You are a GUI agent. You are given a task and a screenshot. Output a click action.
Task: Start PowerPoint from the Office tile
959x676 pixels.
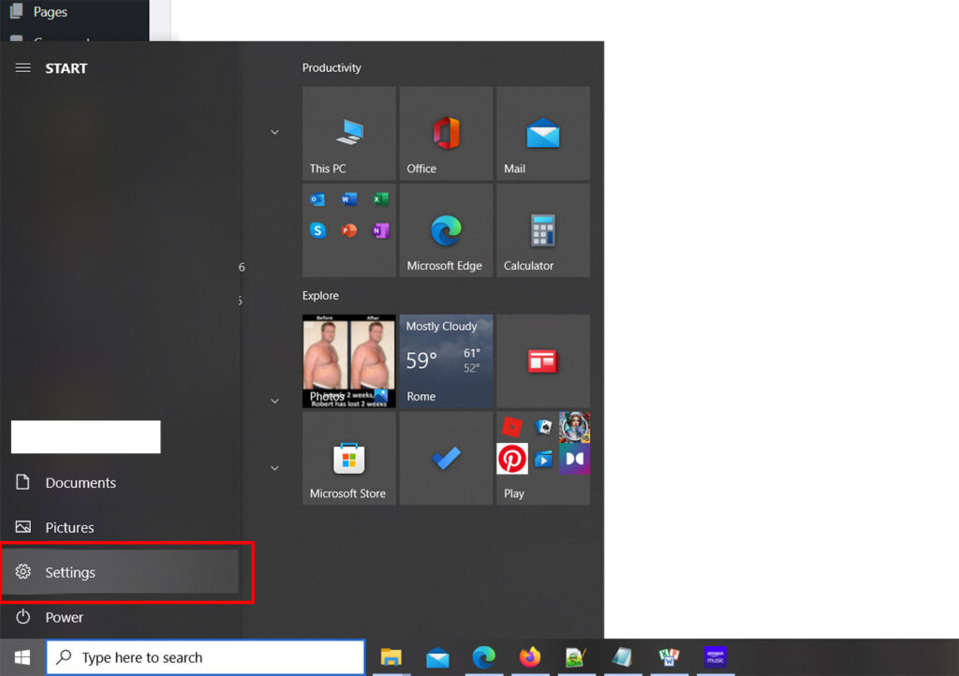[x=349, y=230]
